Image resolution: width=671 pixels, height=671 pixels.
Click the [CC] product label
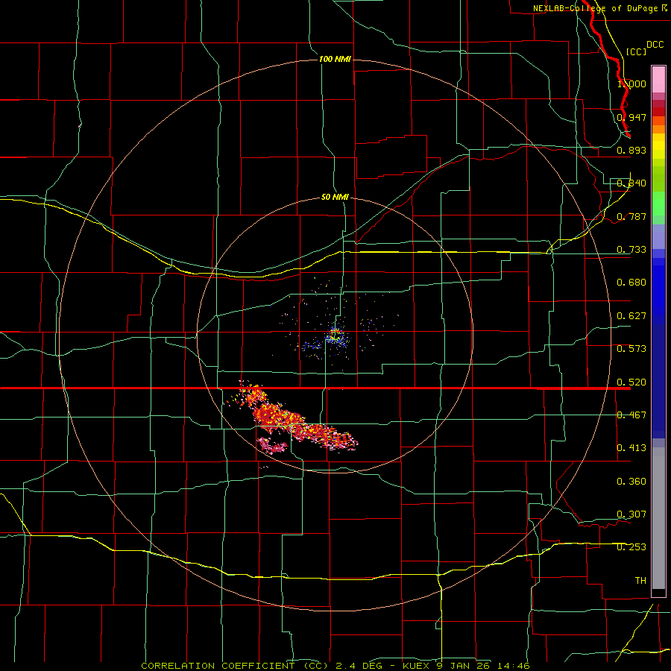[x=636, y=51]
